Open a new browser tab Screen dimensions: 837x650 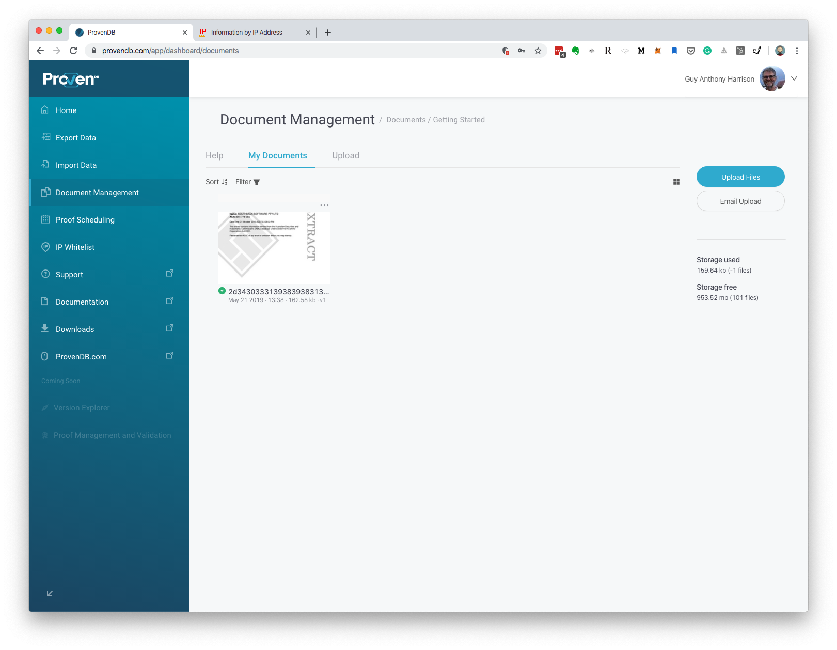[328, 33]
